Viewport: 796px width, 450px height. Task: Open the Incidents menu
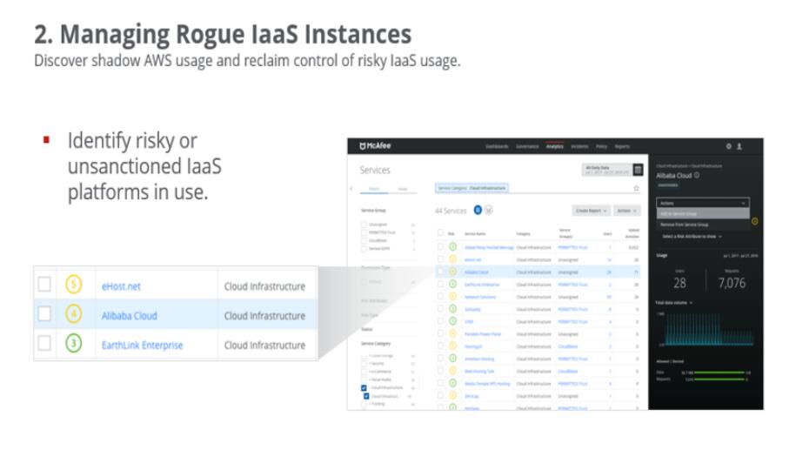click(x=579, y=146)
